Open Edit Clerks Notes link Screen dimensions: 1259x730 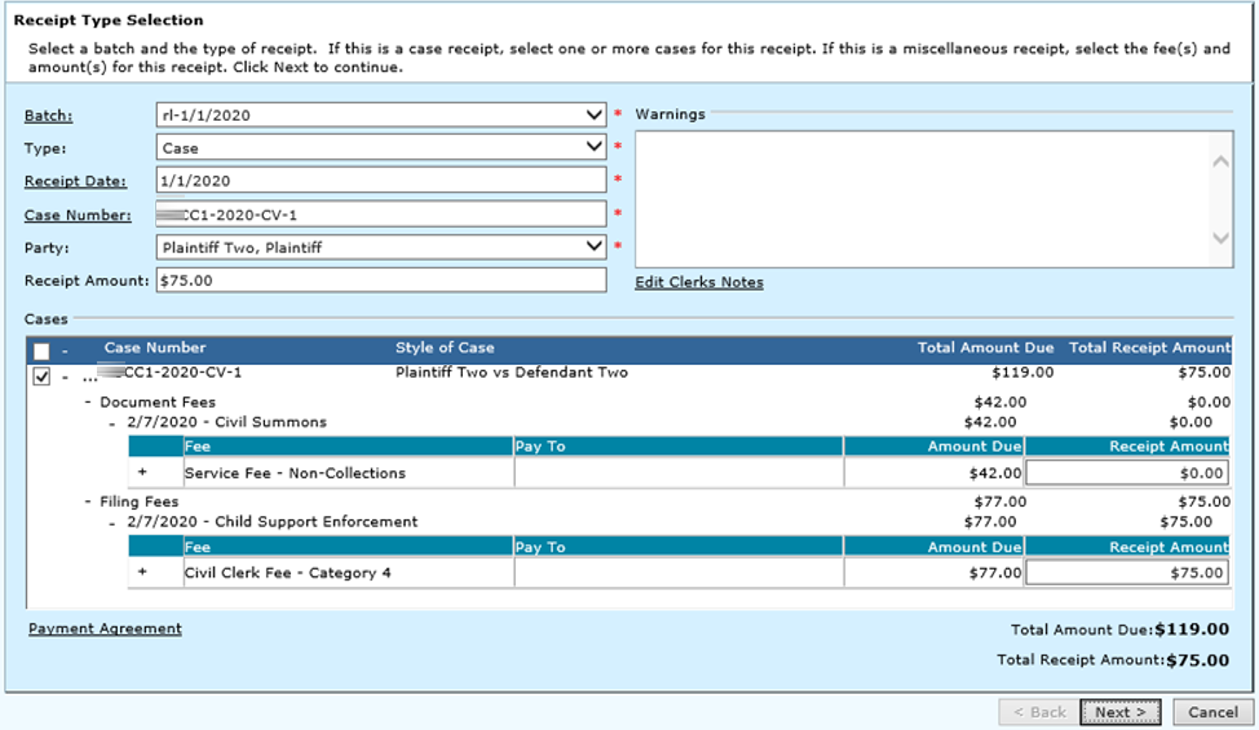(x=699, y=283)
